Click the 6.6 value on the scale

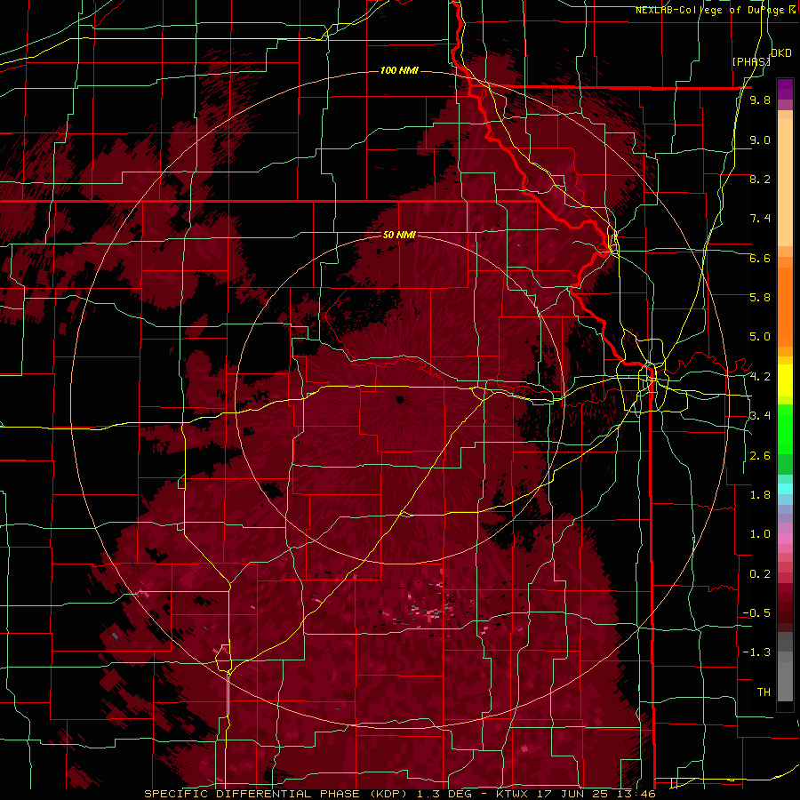(x=760, y=258)
